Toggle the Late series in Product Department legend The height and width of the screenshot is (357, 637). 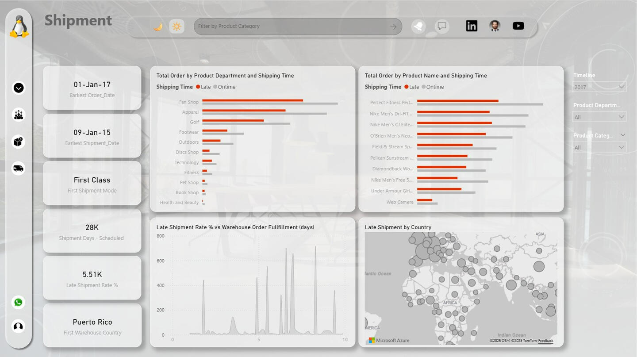(x=204, y=87)
